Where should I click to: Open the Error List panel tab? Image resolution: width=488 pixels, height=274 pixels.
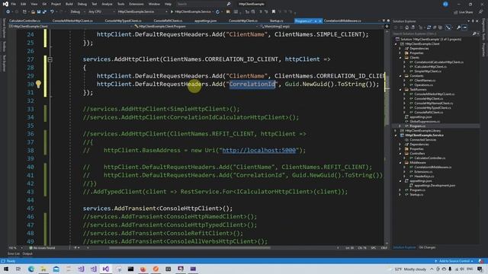[13, 253]
